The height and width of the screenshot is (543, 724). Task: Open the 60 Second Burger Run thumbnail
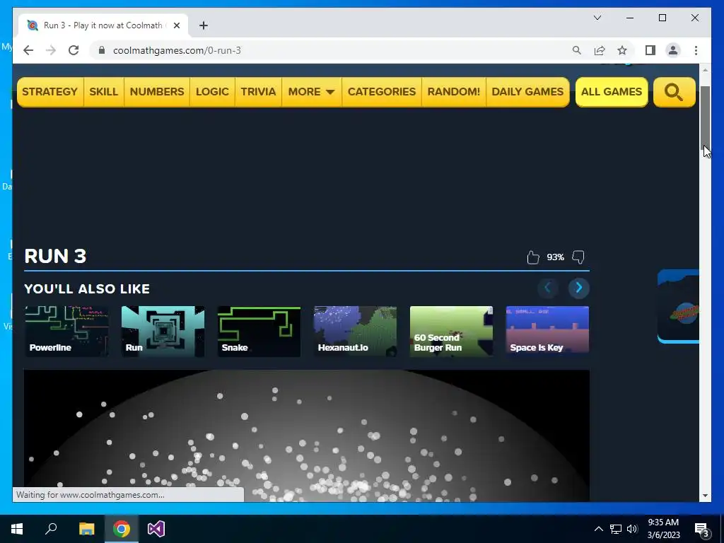point(451,332)
